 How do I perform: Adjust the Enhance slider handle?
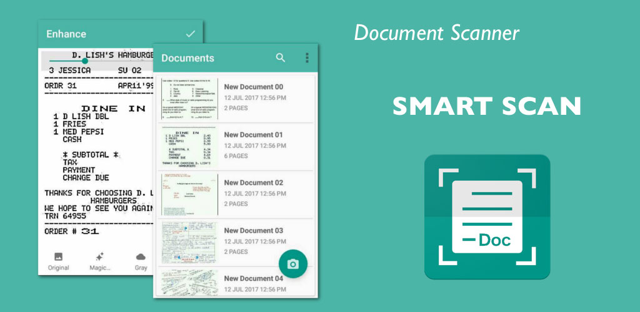pos(84,61)
